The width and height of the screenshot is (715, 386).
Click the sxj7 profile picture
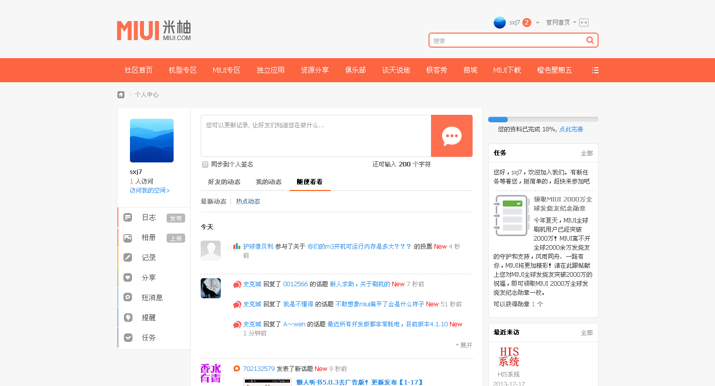pos(152,140)
